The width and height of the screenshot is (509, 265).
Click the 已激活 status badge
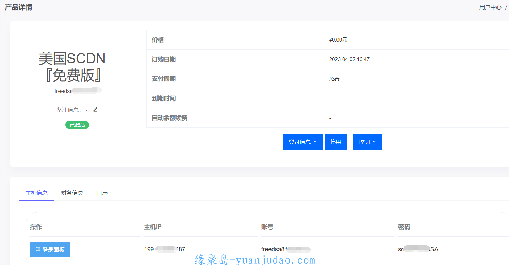[x=77, y=125]
